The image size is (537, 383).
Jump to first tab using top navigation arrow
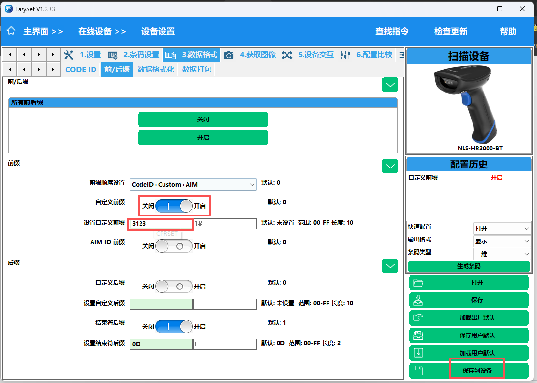[x=10, y=55]
